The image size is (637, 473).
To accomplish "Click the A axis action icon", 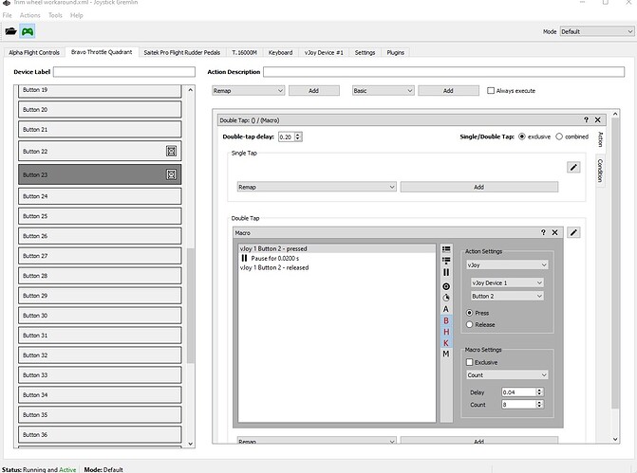I will click(x=446, y=308).
